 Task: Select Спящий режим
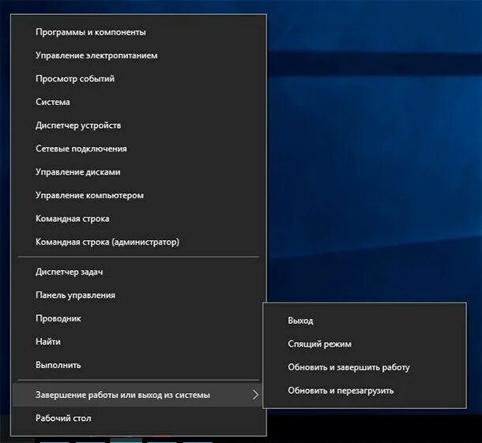[364, 344]
